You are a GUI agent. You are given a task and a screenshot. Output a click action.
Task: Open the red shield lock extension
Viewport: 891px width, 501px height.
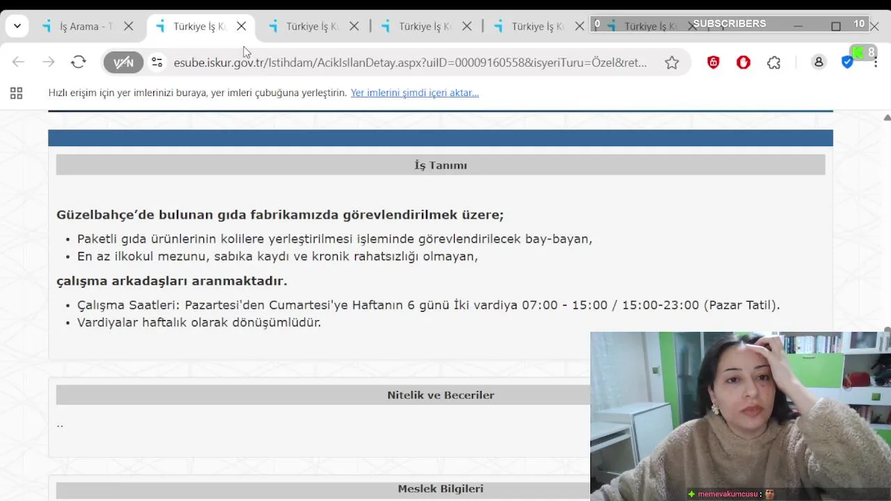click(x=713, y=63)
